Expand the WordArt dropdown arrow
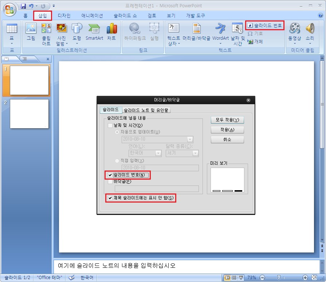Image resolution: width=326 pixels, height=282 pixels. click(220, 44)
